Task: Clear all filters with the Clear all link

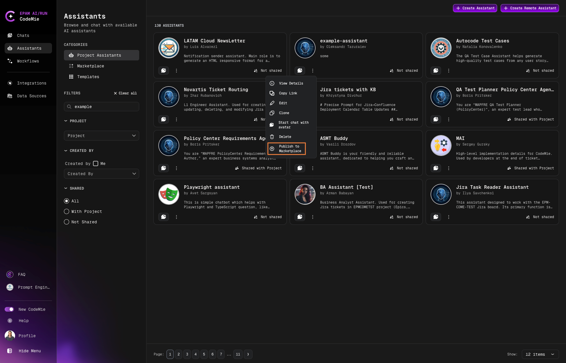Action: point(125,93)
